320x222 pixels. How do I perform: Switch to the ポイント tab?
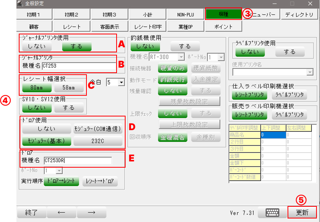click(x=223, y=27)
